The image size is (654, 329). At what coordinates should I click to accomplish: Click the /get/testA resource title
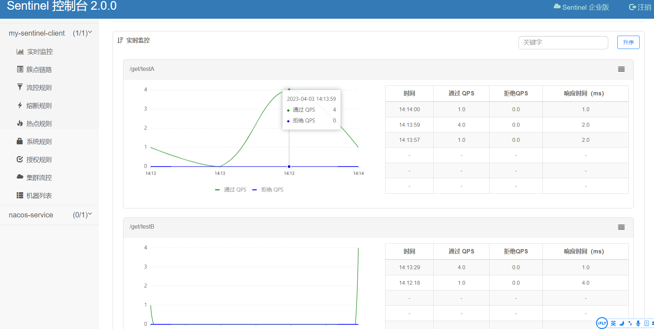point(142,69)
